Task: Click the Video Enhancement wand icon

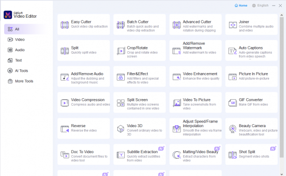Action: (x=177, y=77)
